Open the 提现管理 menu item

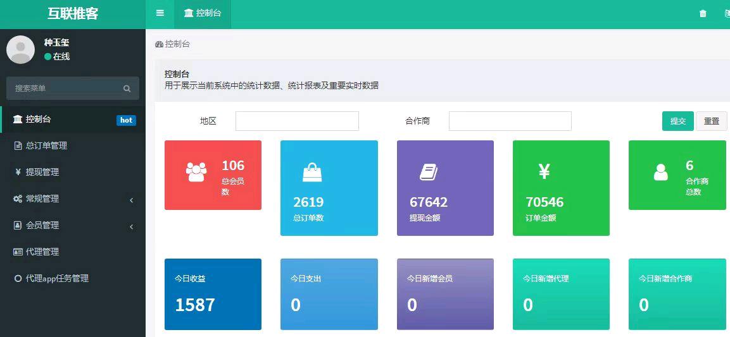pos(42,172)
